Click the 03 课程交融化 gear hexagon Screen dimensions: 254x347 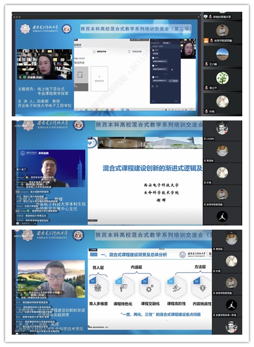(x=149, y=287)
